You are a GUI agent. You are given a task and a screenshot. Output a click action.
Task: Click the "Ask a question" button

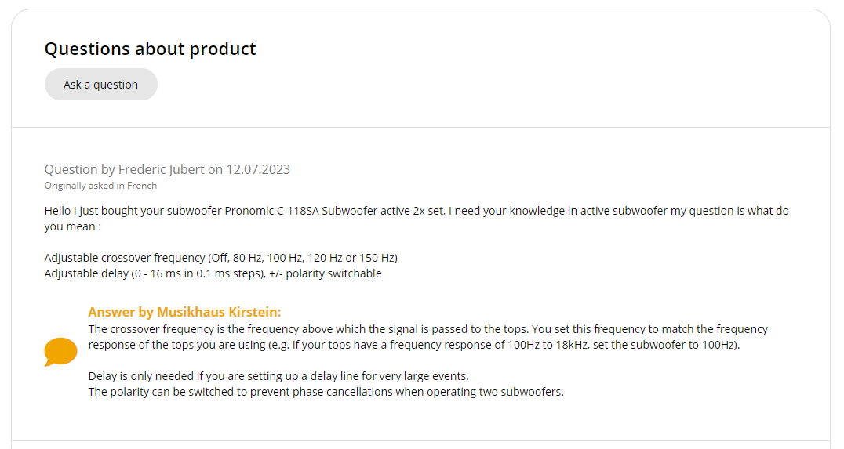point(101,85)
